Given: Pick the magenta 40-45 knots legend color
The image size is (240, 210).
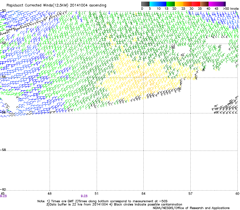Looking at the screenshot, I should (x=213, y=4).
